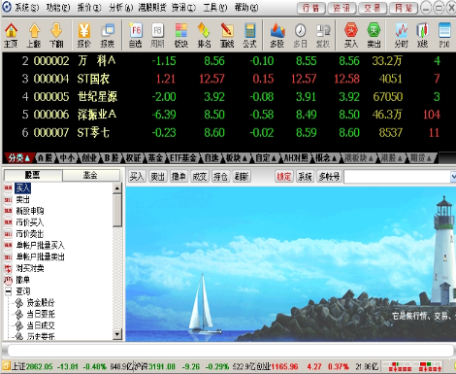Toggle the red 锁定 lock button
Viewport: 456px width, 374px height.
[x=283, y=177]
